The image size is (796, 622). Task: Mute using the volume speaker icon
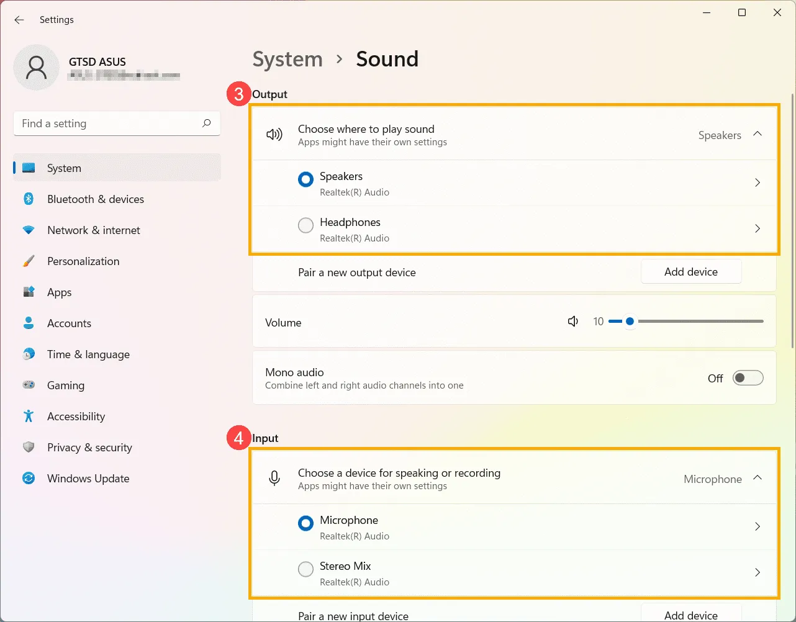pyautogui.click(x=573, y=322)
